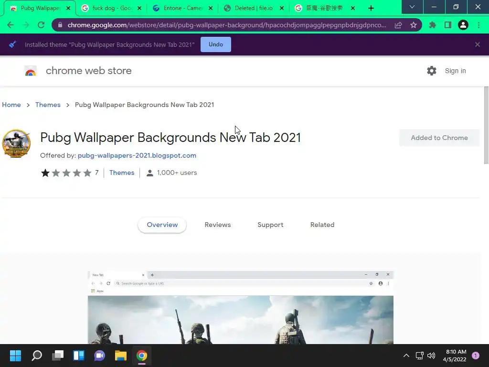This screenshot has height=367, width=489.
Task: Open Task View on the taskbar
Action: click(58, 356)
